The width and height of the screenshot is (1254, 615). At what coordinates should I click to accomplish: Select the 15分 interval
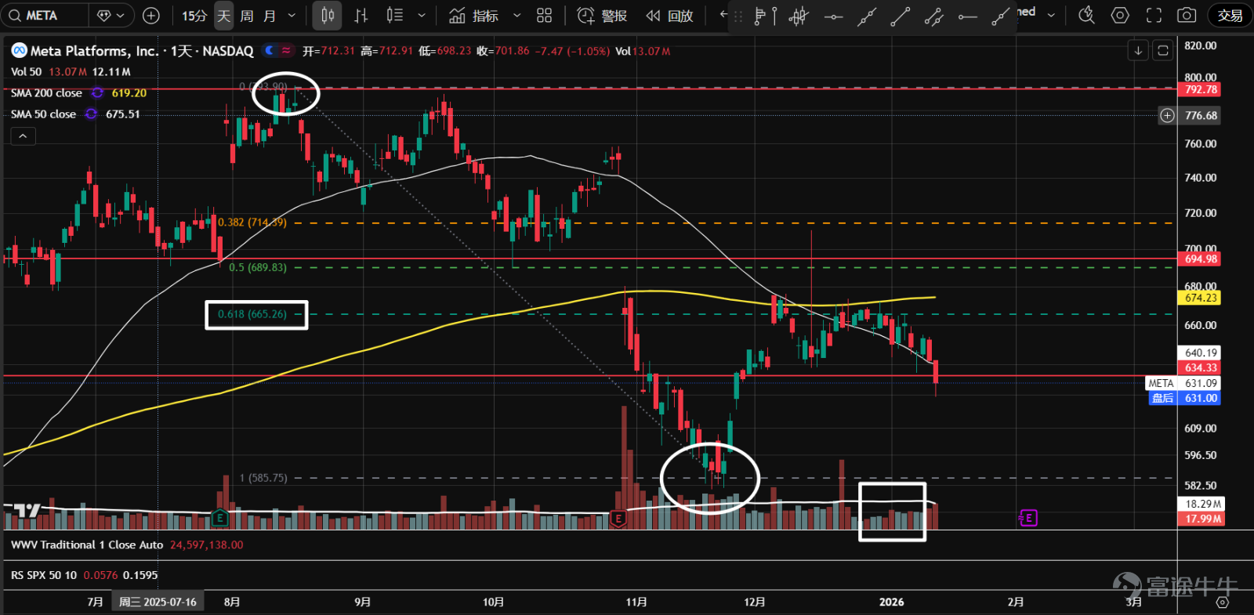click(x=194, y=16)
